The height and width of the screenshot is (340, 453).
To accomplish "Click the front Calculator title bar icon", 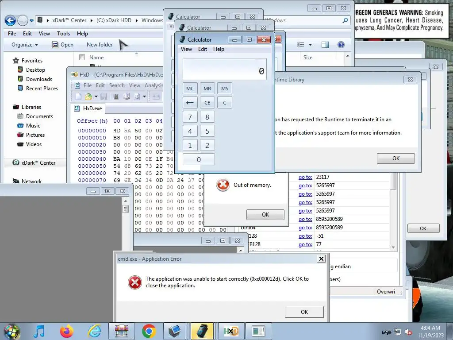I will [x=182, y=39].
